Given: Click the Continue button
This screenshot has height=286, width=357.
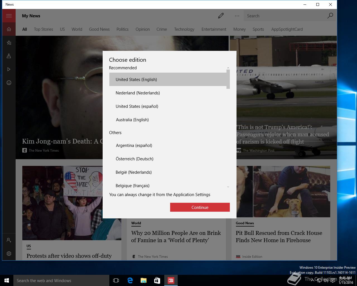Looking at the screenshot, I should click(200, 207).
